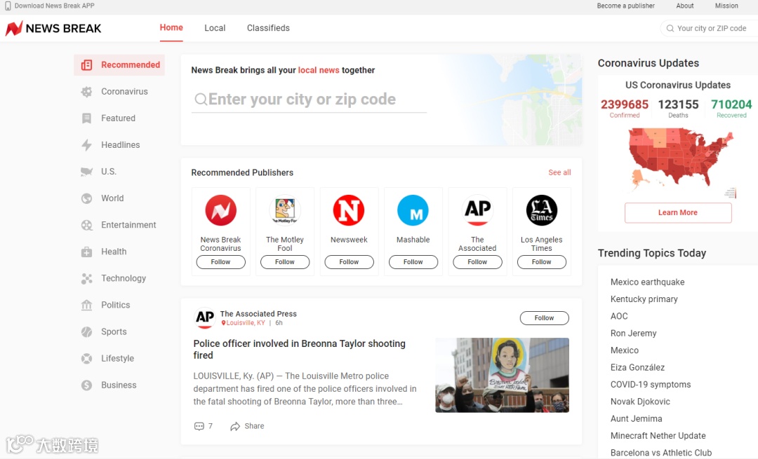Open the Classifieds tab
The height and width of the screenshot is (459, 758).
268,28
